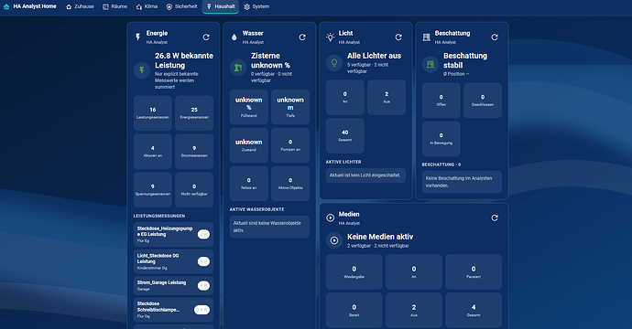This screenshot has height=329, width=632.
Task: Open the System tab
Action: click(x=256, y=6)
